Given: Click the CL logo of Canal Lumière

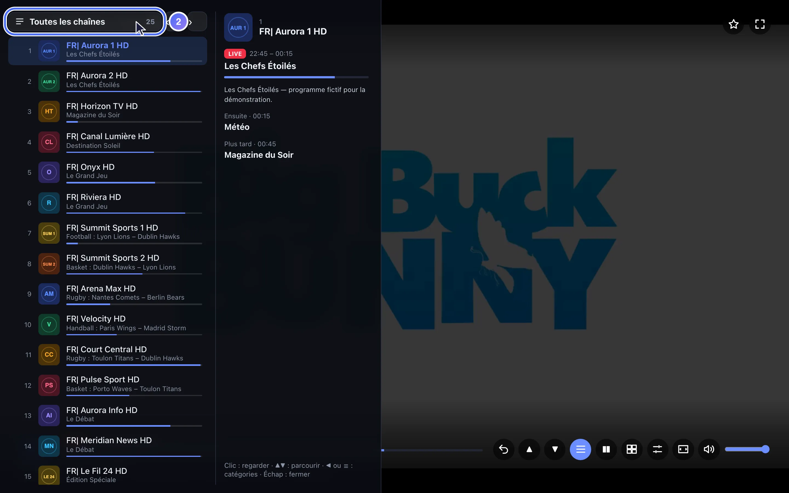Looking at the screenshot, I should pyautogui.click(x=49, y=142).
